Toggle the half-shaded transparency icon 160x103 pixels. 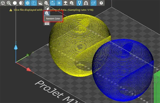point(21,3)
